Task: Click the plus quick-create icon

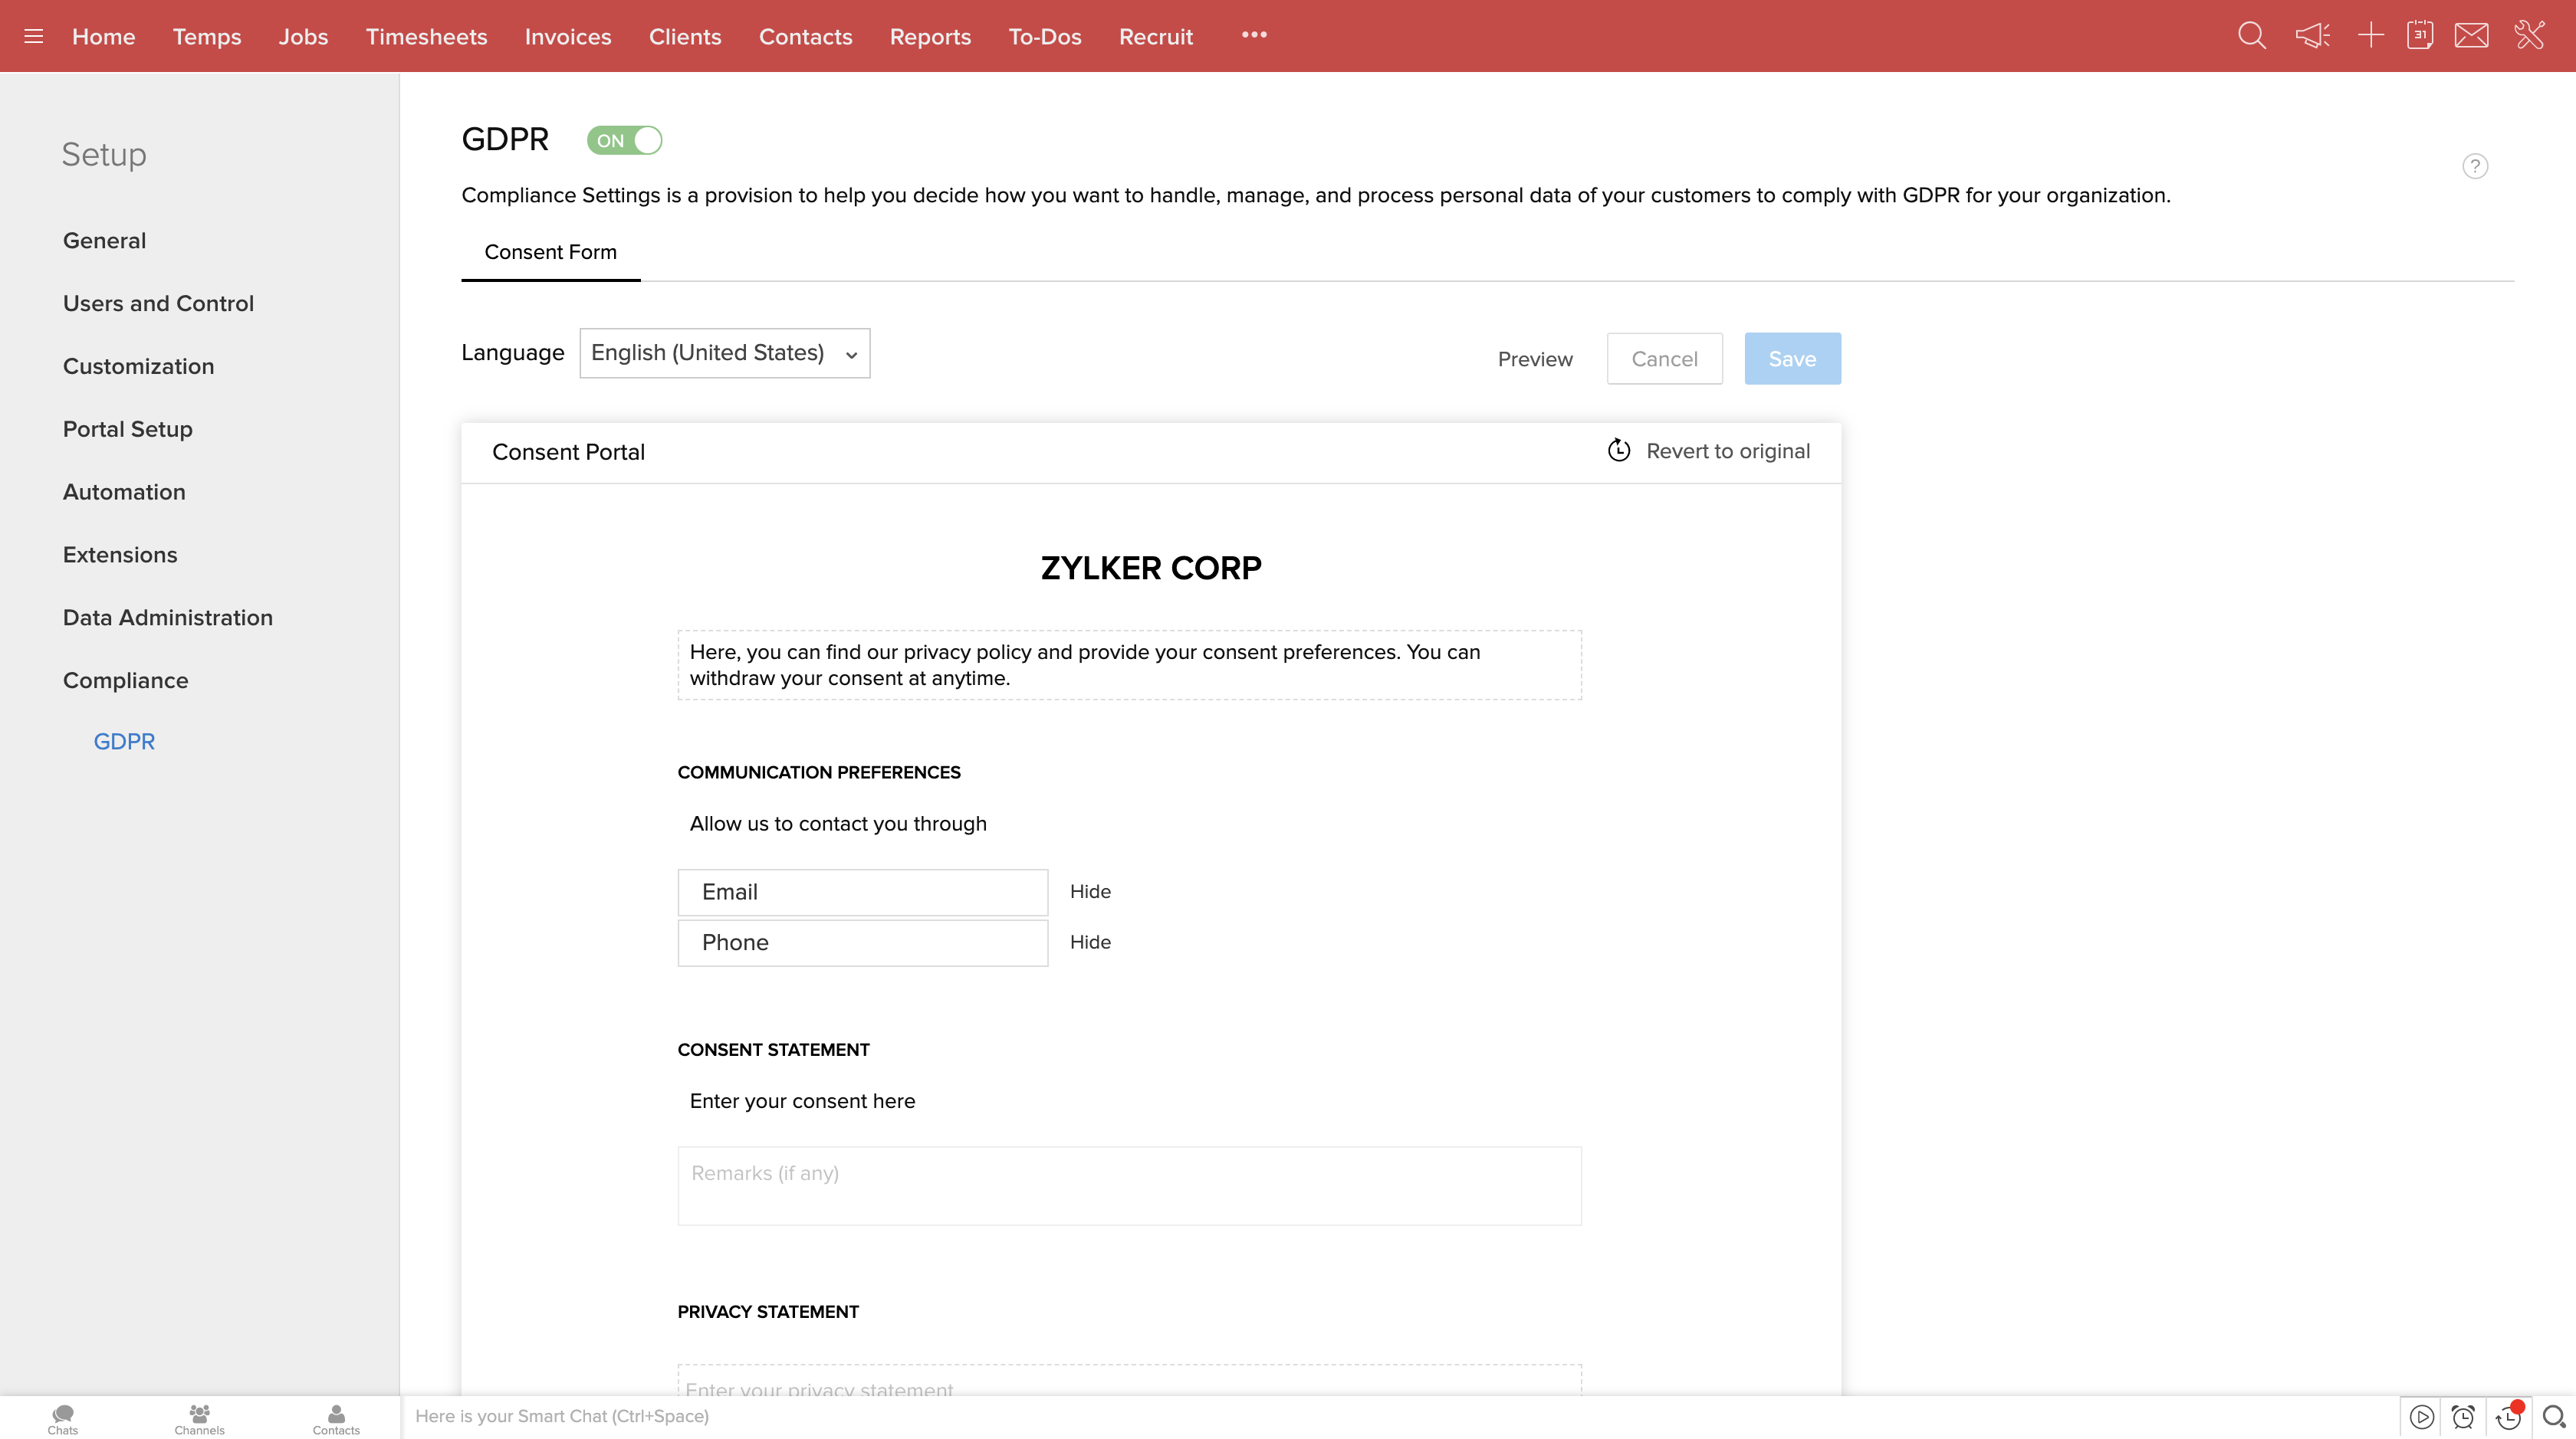Action: (x=2370, y=36)
